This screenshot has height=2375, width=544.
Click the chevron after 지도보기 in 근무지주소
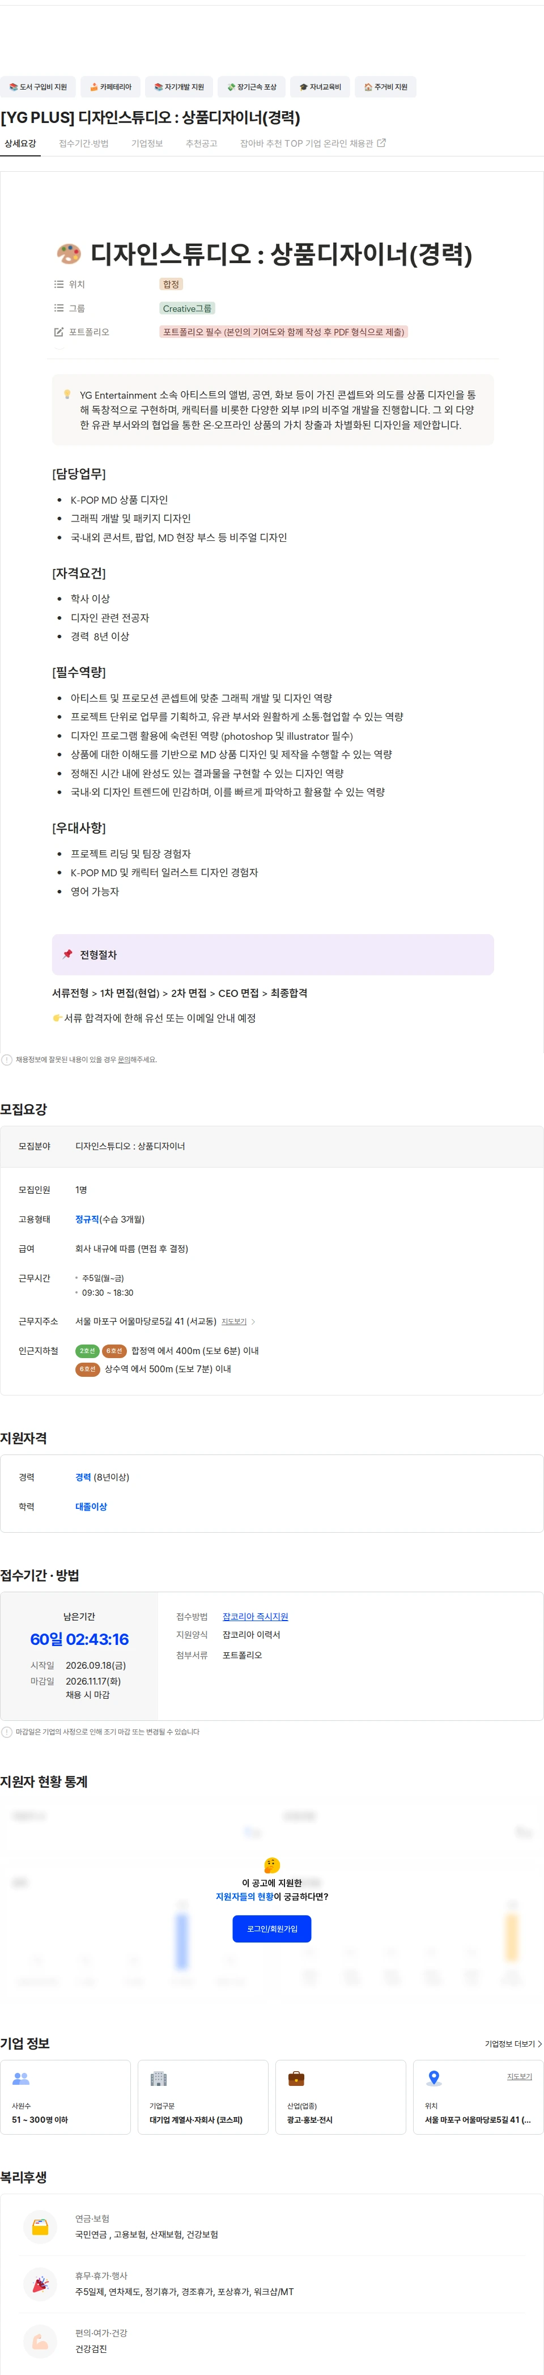pyautogui.click(x=253, y=1321)
